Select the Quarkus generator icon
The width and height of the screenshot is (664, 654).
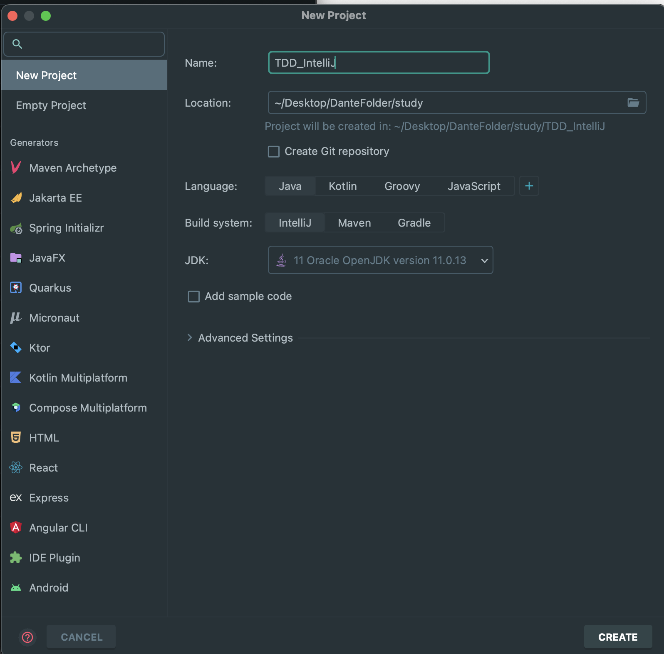click(x=16, y=288)
